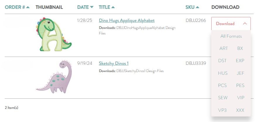Choose XXX format option
This screenshot has height=122, width=261.
click(x=240, y=110)
